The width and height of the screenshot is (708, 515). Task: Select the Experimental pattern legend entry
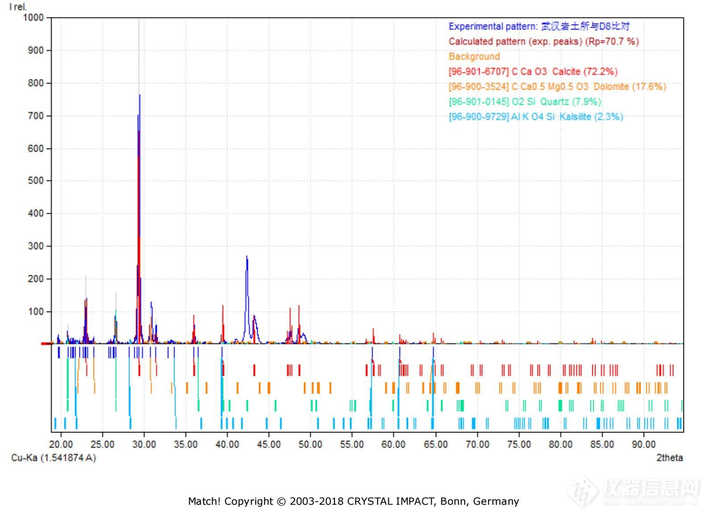(539, 26)
